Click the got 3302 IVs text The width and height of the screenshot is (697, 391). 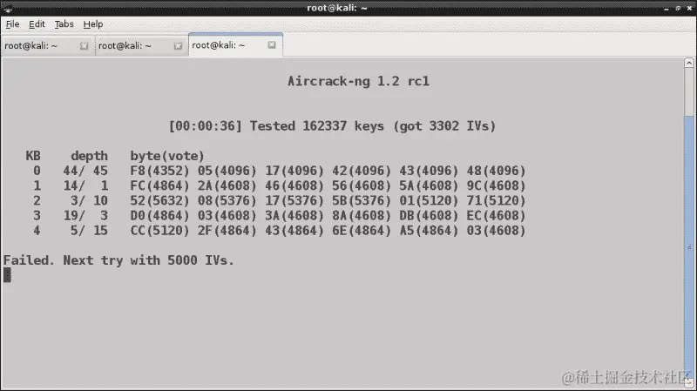click(444, 126)
